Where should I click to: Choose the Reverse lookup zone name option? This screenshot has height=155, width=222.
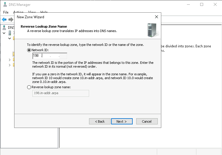(29, 87)
